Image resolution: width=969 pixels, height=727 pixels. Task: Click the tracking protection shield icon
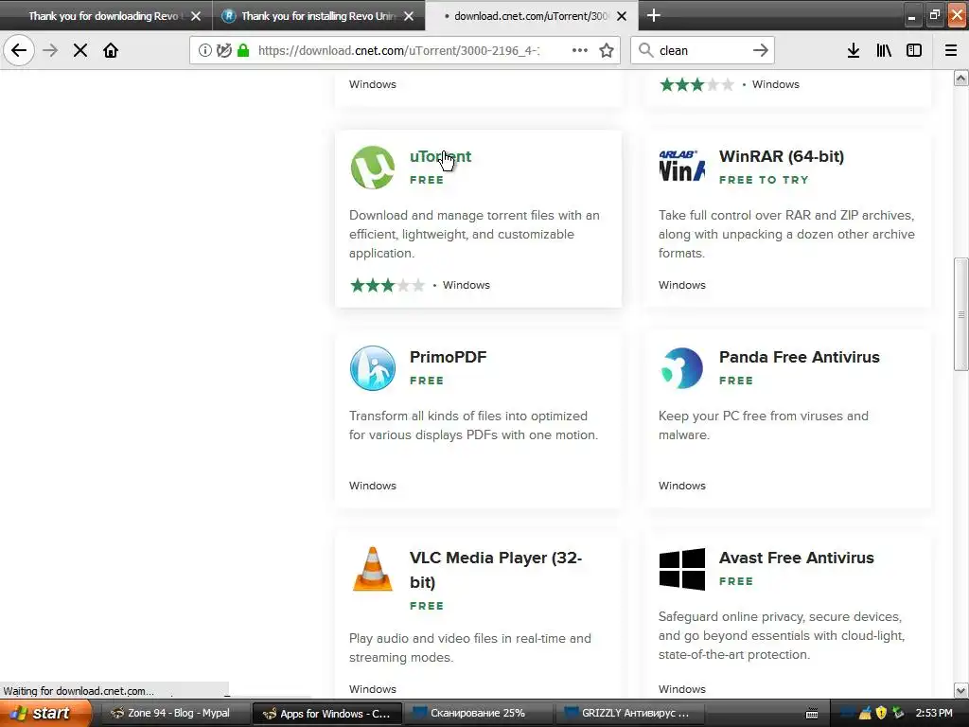pos(223,50)
